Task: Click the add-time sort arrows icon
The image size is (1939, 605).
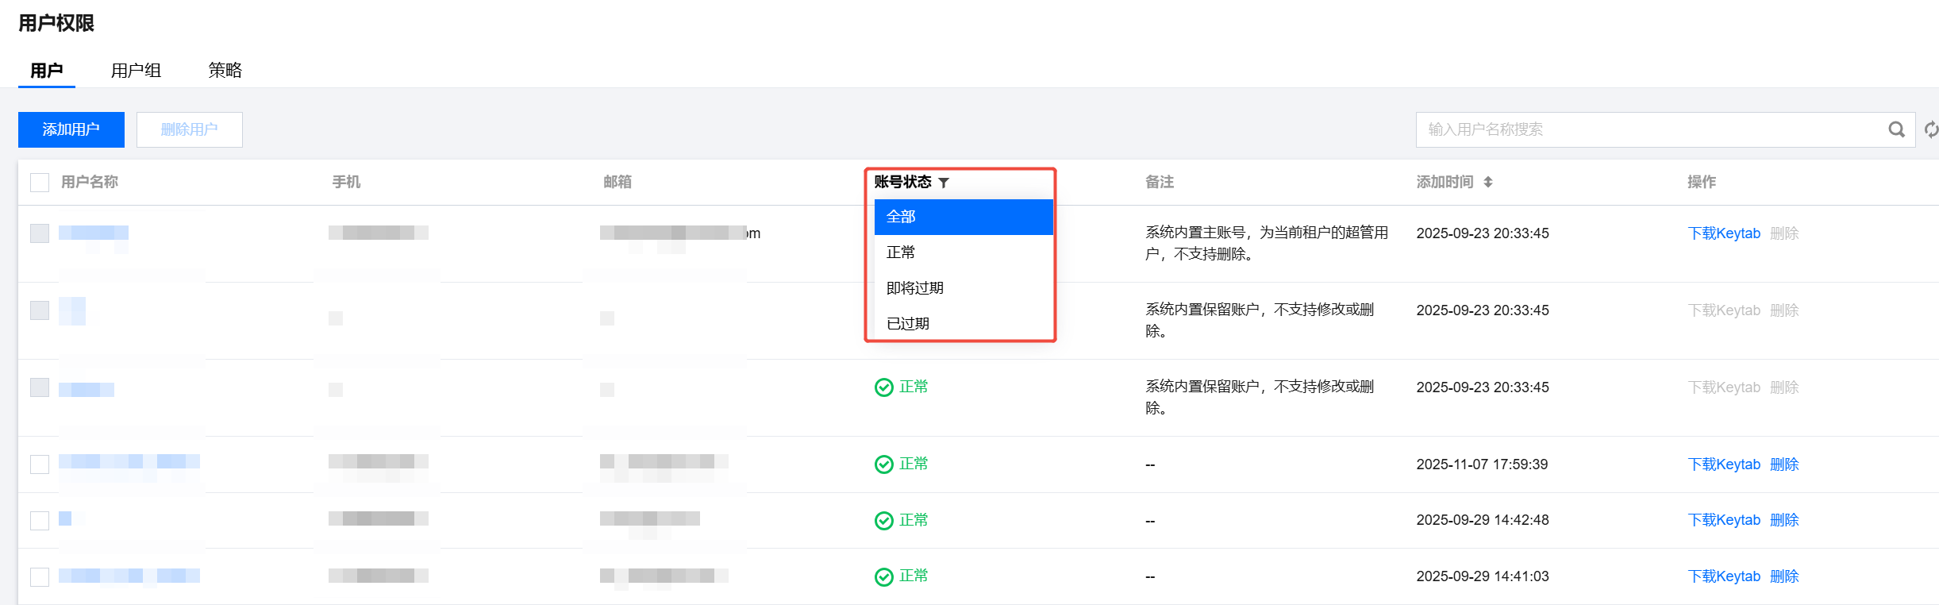Action: coord(1487,182)
